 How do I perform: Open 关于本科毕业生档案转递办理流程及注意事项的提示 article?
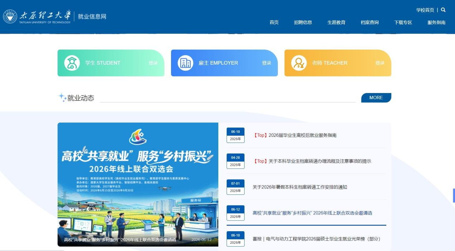pos(312,161)
